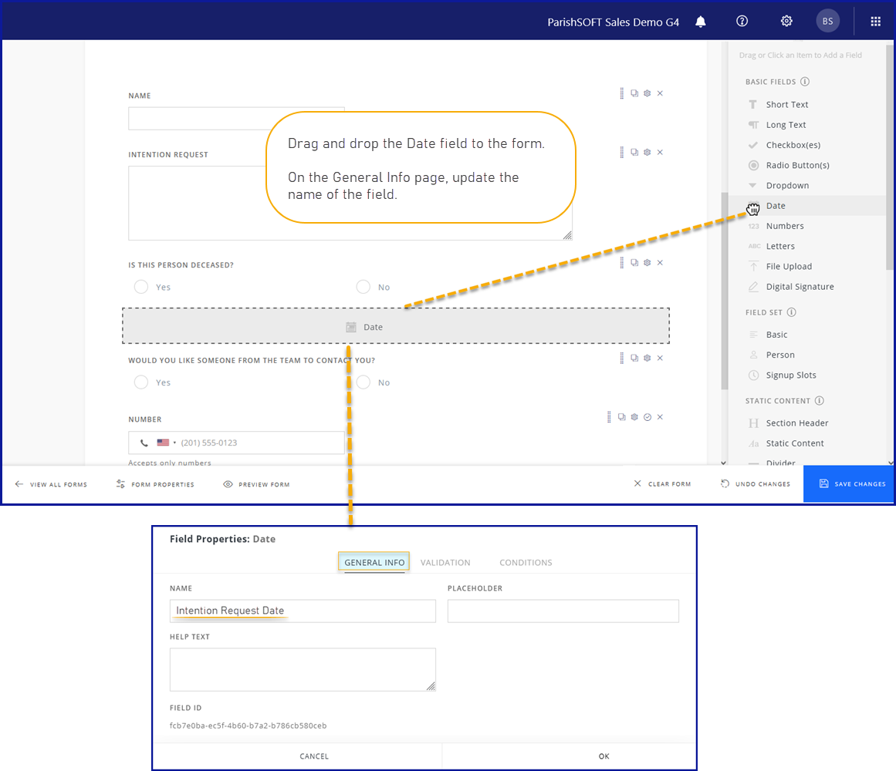Switch to the Conditions tab
The image size is (896, 771).
coord(526,563)
